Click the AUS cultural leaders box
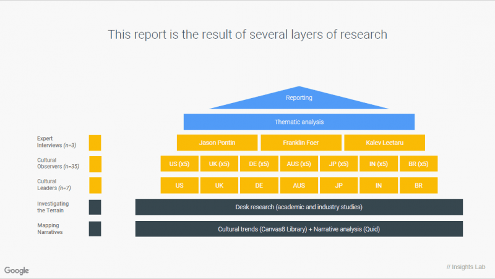495x279 pixels. 299,185
